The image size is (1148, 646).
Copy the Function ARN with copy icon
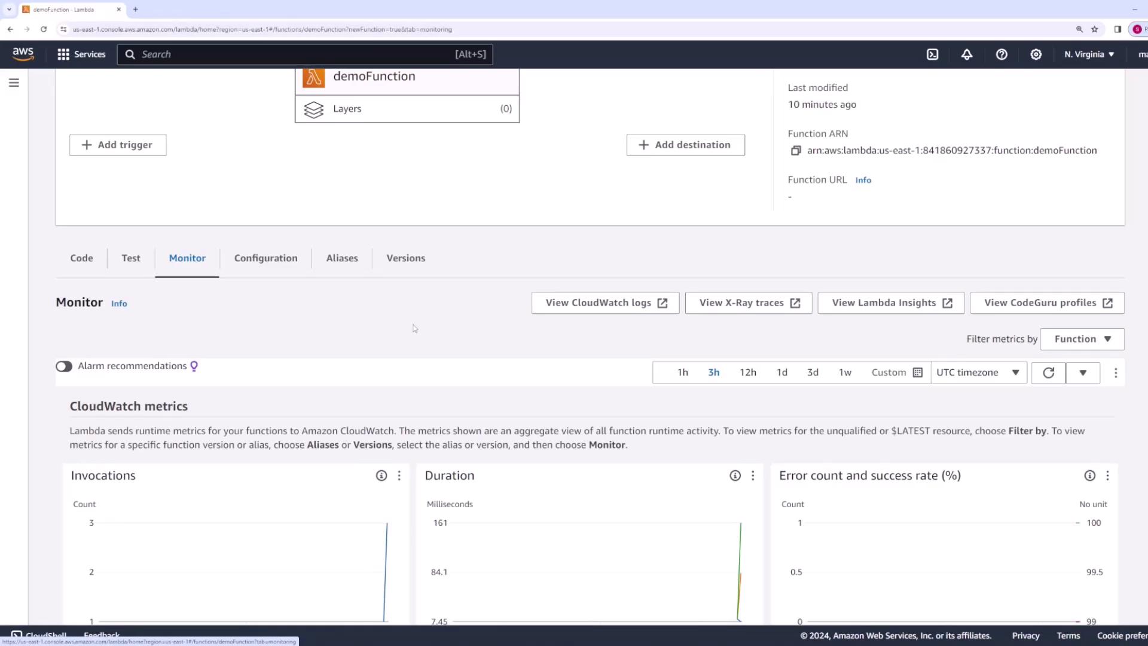pyautogui.click(x=795, y=151)
